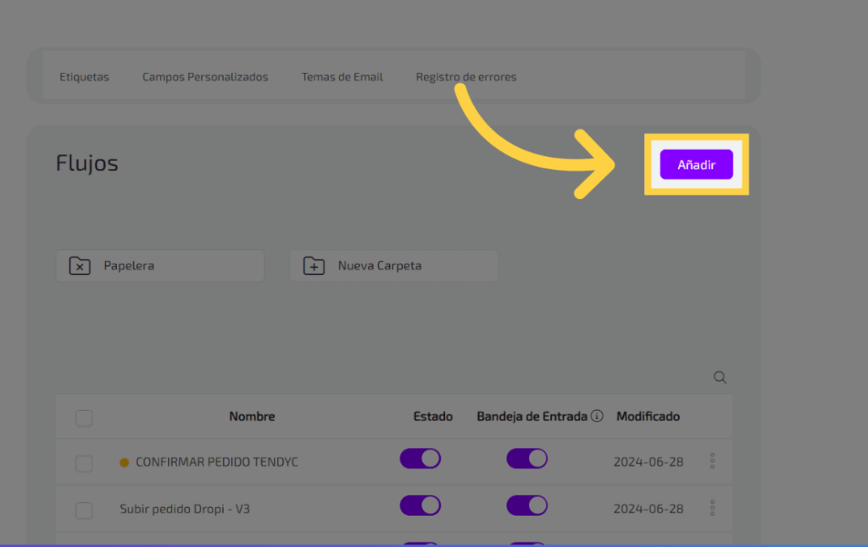Screen dimensions: 868x547
Task: Tick the checkbox for Subir pedido Dropi - V3
Action: [84, 510]
